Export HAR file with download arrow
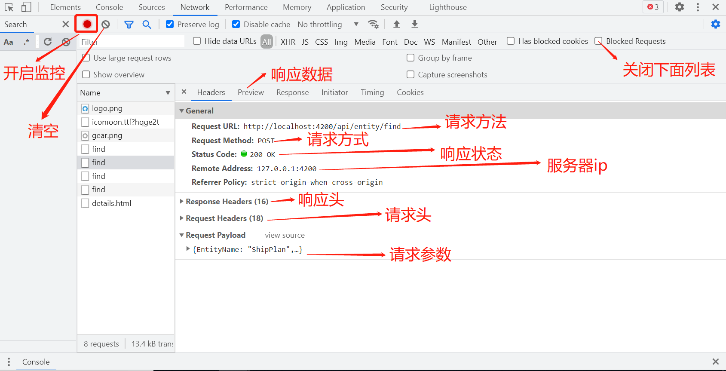The height and width of the screenshot is (371, 726). (414, 24)
